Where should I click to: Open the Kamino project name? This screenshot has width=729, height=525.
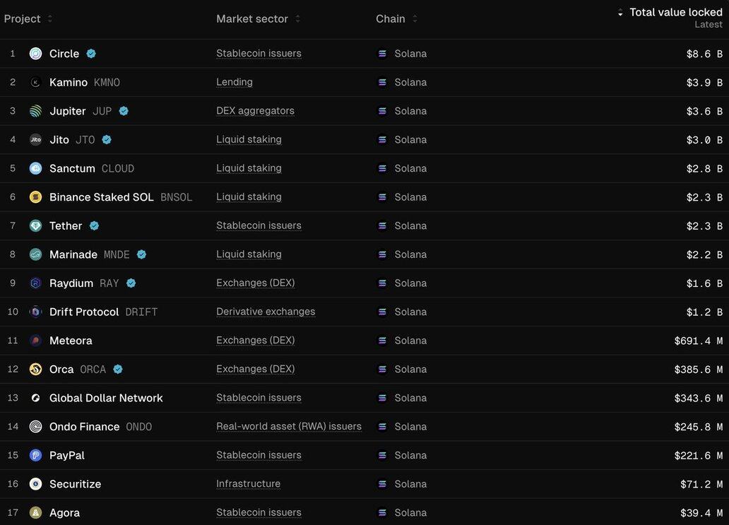pos(69,82)
